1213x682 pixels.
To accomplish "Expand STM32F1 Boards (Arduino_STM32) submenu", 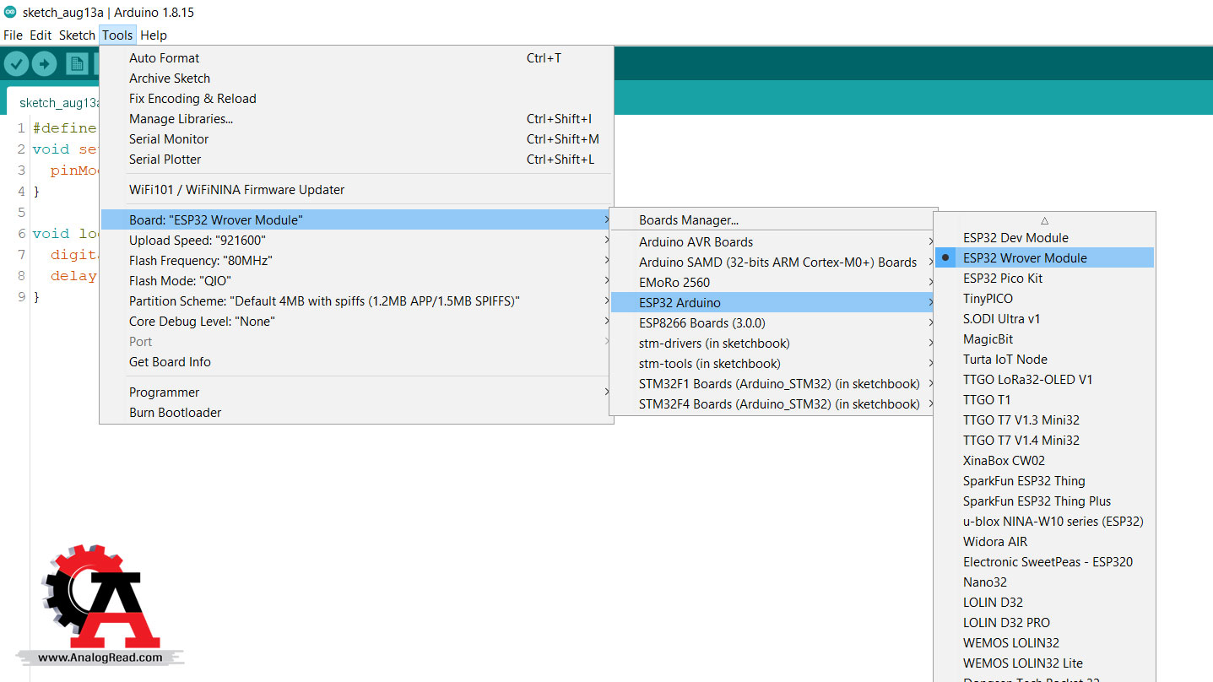I will [773, 384].
